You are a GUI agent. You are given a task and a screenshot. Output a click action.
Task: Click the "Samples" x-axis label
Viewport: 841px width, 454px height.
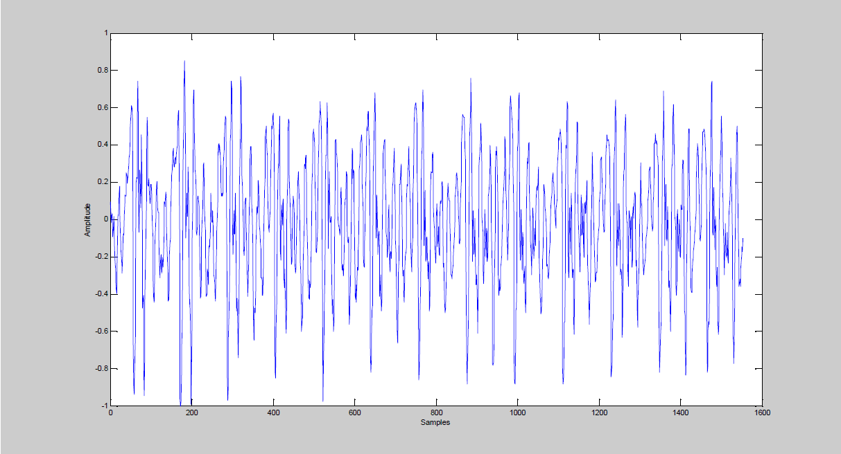[x=435, y=422]
